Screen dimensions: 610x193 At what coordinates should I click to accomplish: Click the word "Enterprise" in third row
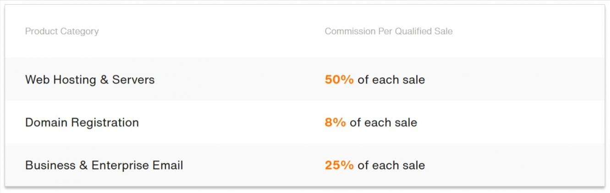pyautogui.click(x=120, y=165)
